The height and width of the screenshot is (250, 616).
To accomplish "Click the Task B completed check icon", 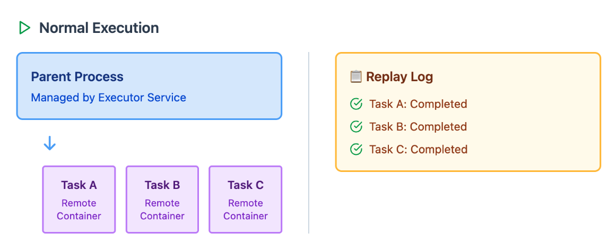I will (x=356, y=126).
